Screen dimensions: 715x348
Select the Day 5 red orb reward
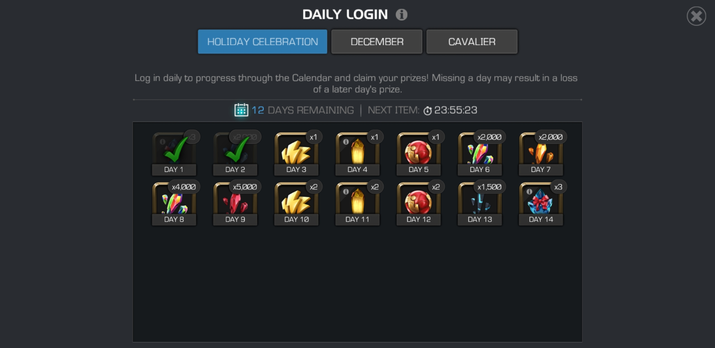pyautogui.click(x=418, y=153)
